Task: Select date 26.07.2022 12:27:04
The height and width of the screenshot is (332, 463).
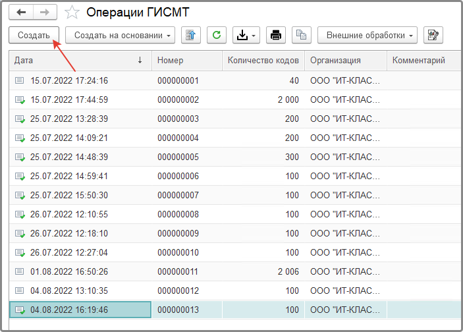Action: [x=69, y=252]
